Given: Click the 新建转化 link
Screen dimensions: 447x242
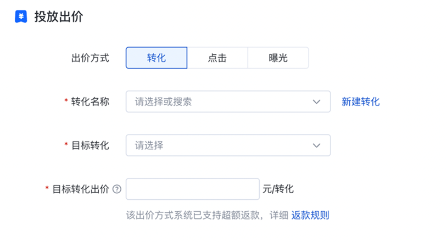Looking at the screenshot, I should click(x=360, y=102).
